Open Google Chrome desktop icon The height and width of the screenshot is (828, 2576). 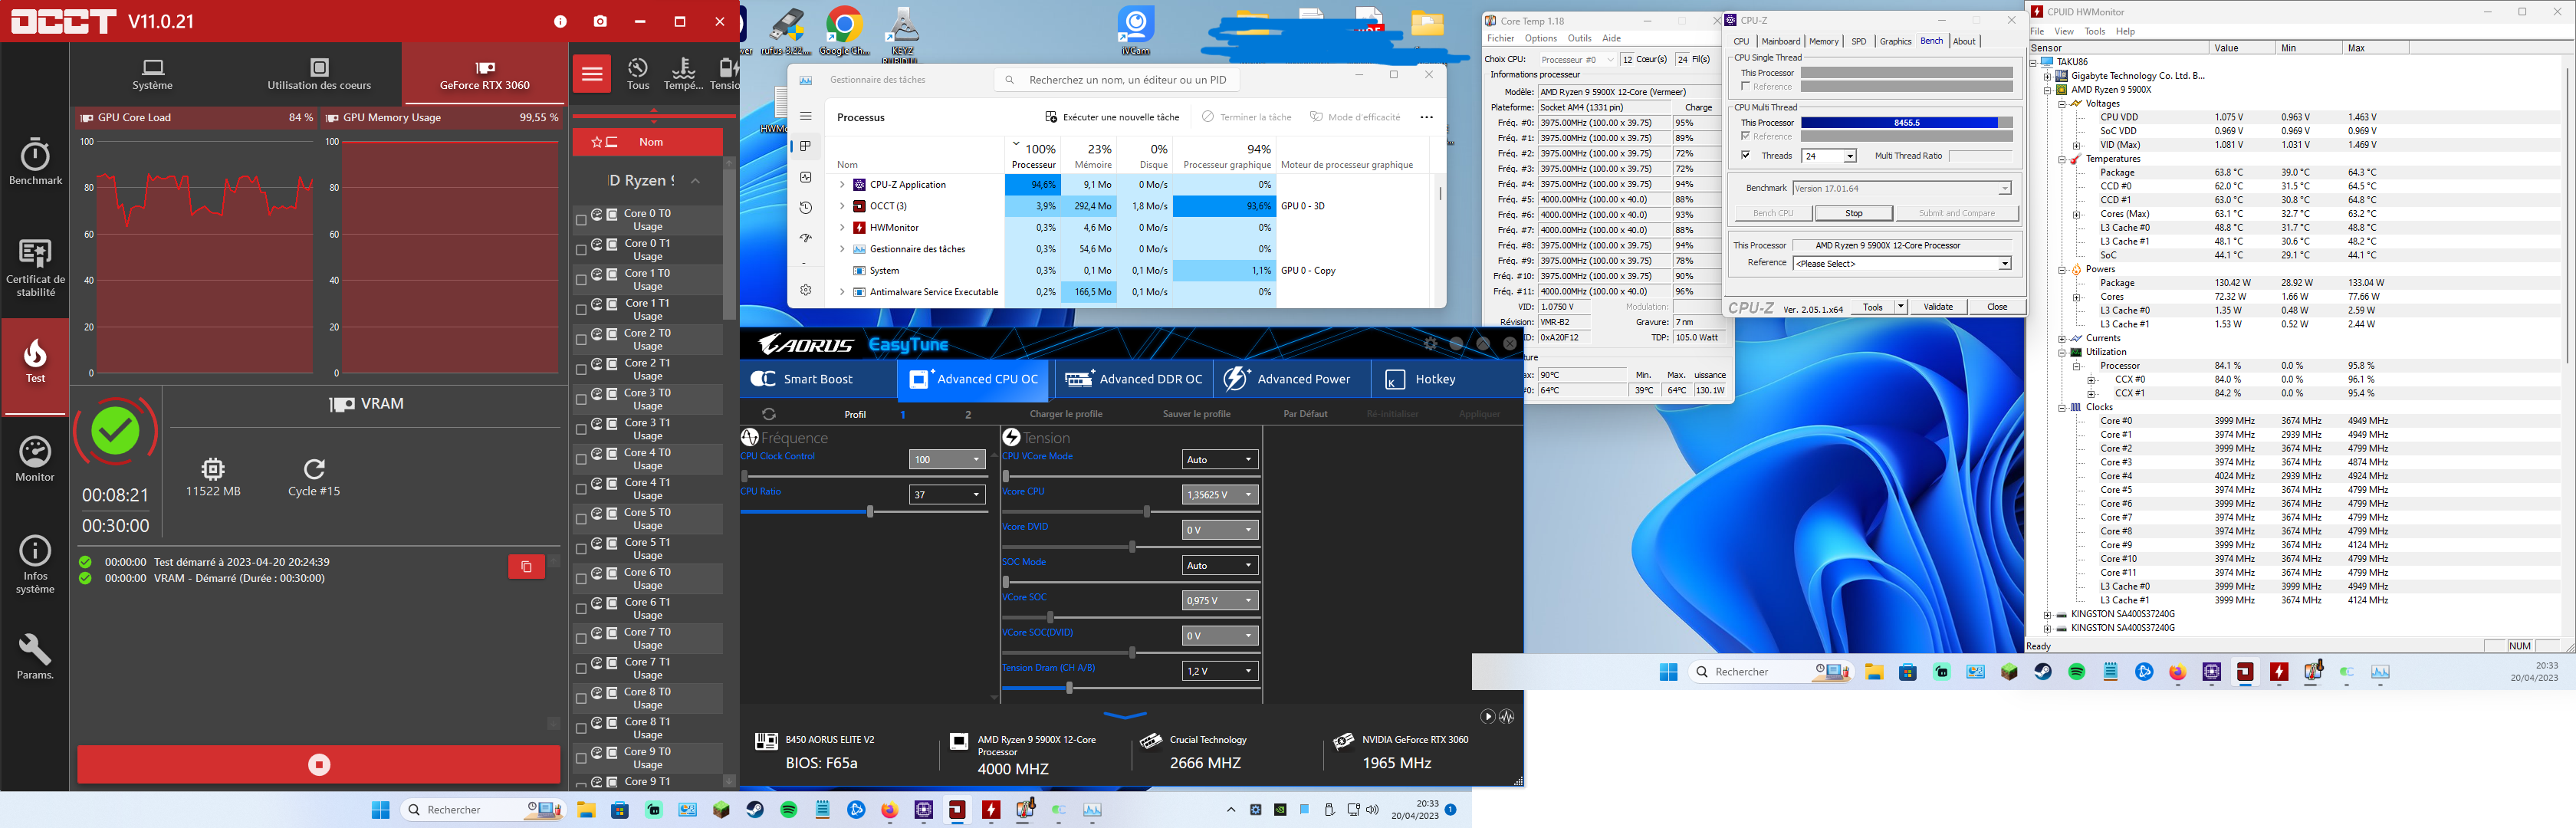tap(845, 30)
